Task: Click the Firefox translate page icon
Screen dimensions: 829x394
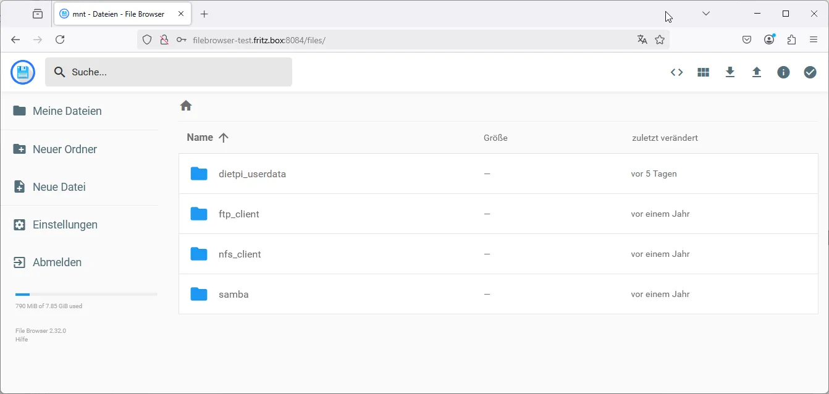Action: pos(642,40)
